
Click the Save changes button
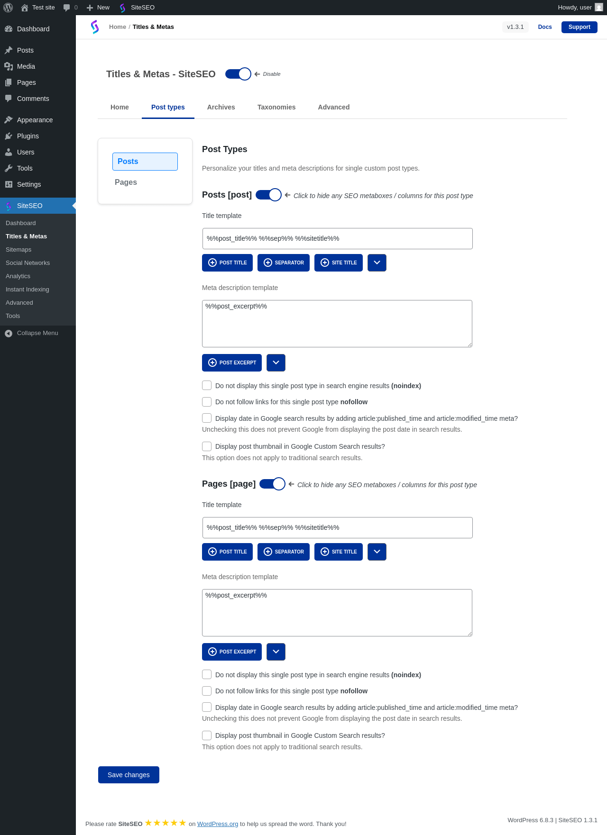click(129, 775)
